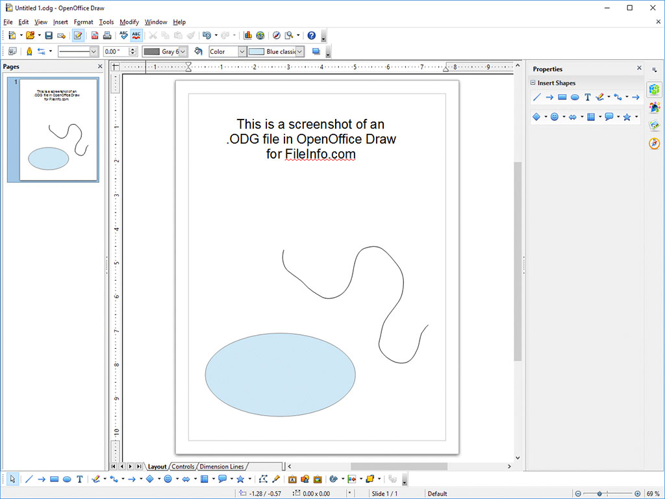This screenshot has width=665, height=499.
Task: Close the Pages panel
Action: pyautogui.click(x=100, y=66)
